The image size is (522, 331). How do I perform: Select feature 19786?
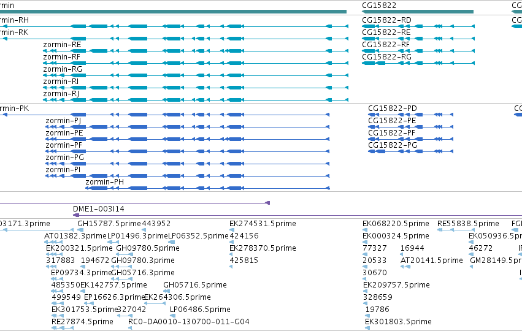point(377,310)
